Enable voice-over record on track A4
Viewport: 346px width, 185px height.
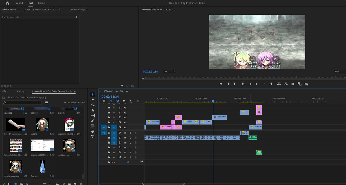point(136,148)
